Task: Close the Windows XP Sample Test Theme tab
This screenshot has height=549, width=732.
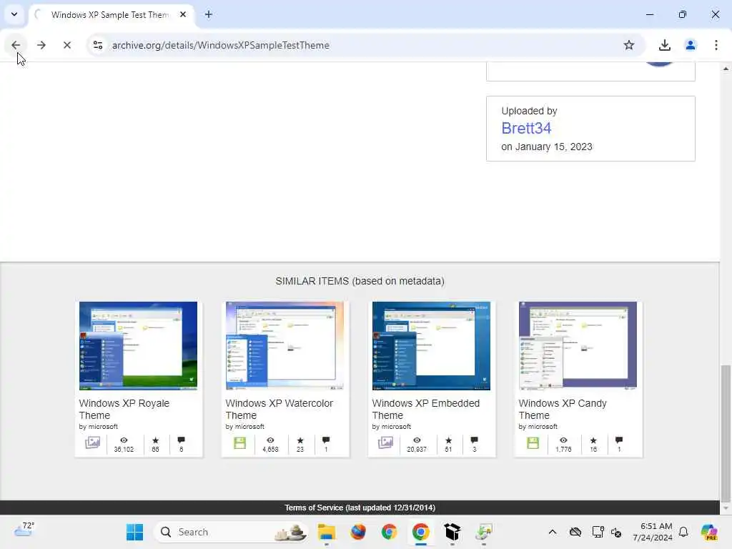Action: 183,14
